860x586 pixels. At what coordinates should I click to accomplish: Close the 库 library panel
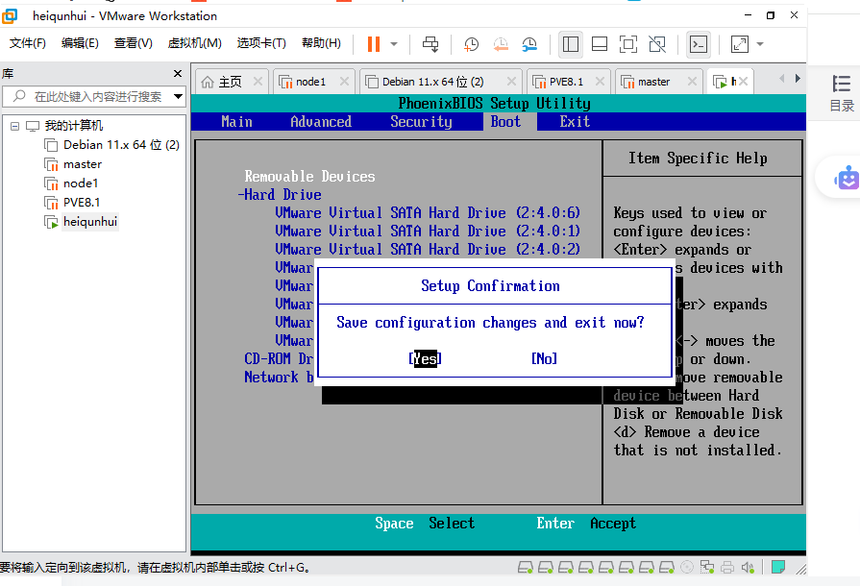(x=178, y=73)
